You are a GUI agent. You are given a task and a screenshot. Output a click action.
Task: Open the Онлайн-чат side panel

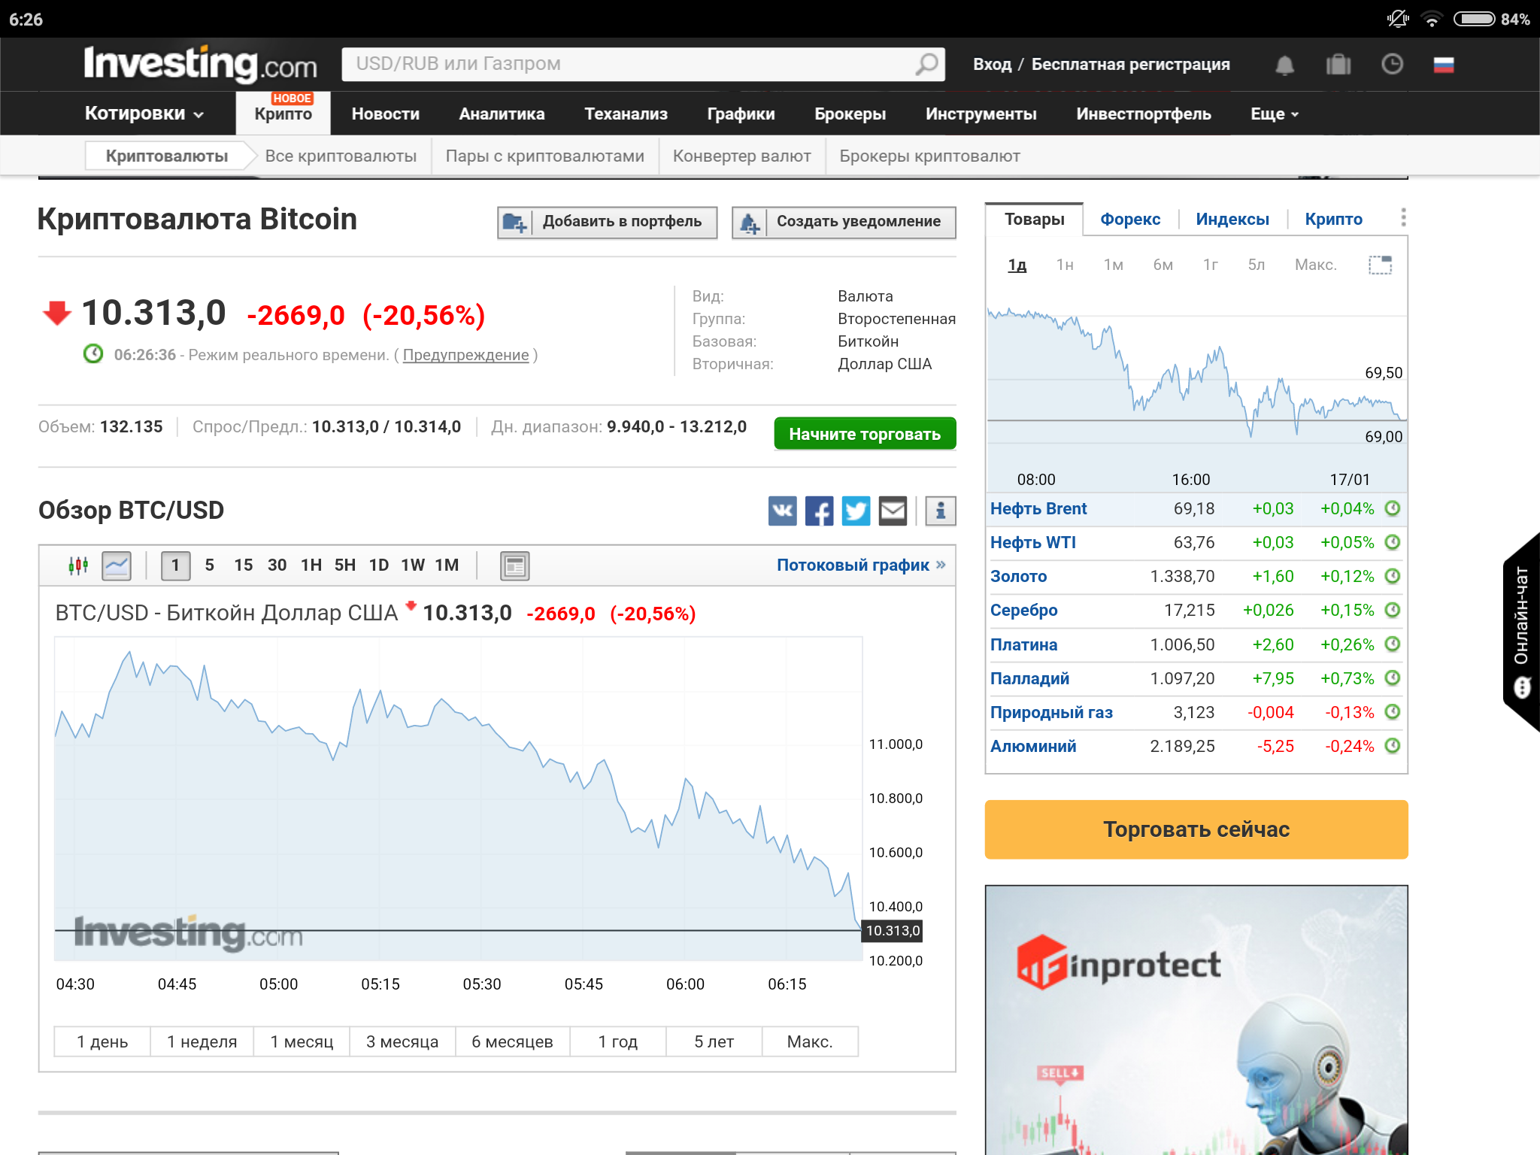(x=1521, y=632)
